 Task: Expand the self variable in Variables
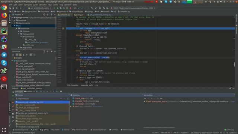[x=71, y=107]
